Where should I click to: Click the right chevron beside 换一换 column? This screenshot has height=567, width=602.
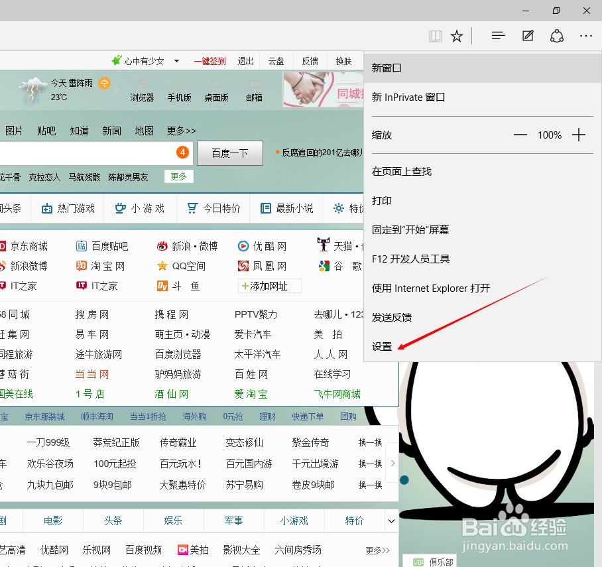[392, 464]
